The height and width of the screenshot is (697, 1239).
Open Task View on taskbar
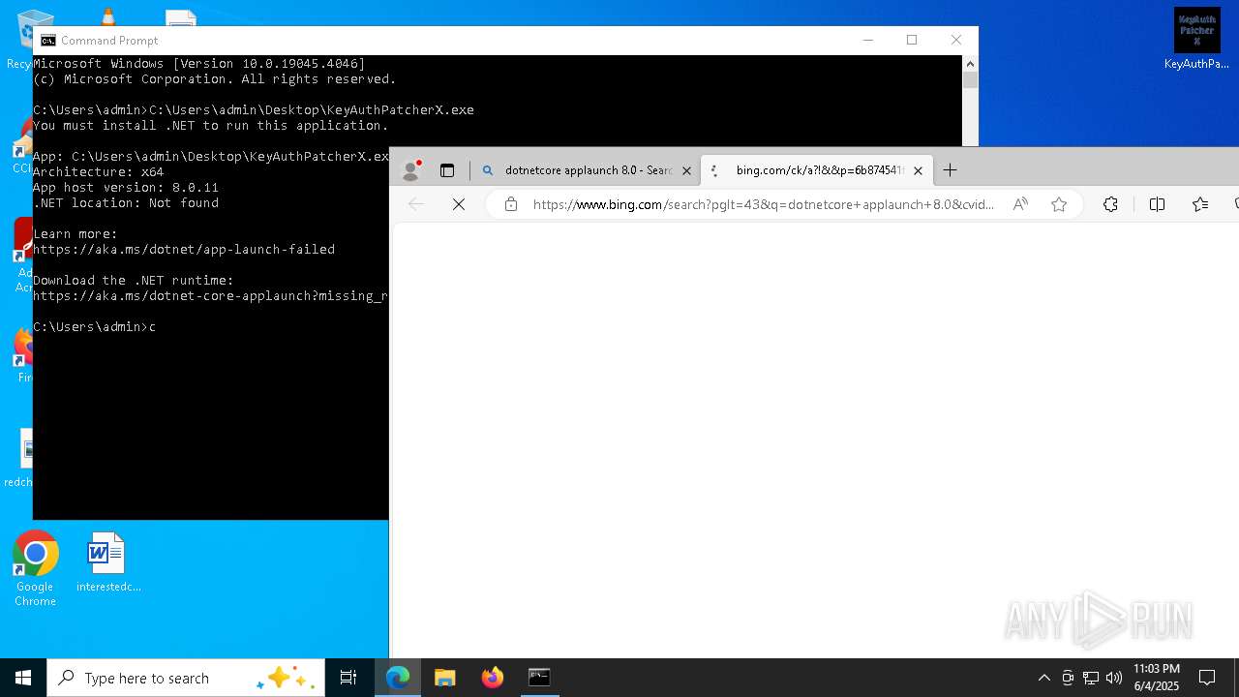(x=348, y=678)
